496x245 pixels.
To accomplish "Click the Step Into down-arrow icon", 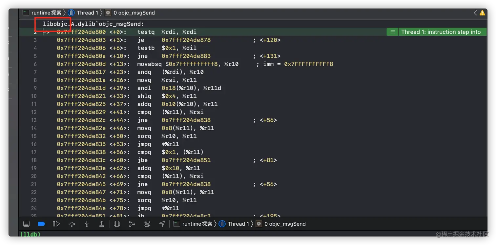I will 87,224.
